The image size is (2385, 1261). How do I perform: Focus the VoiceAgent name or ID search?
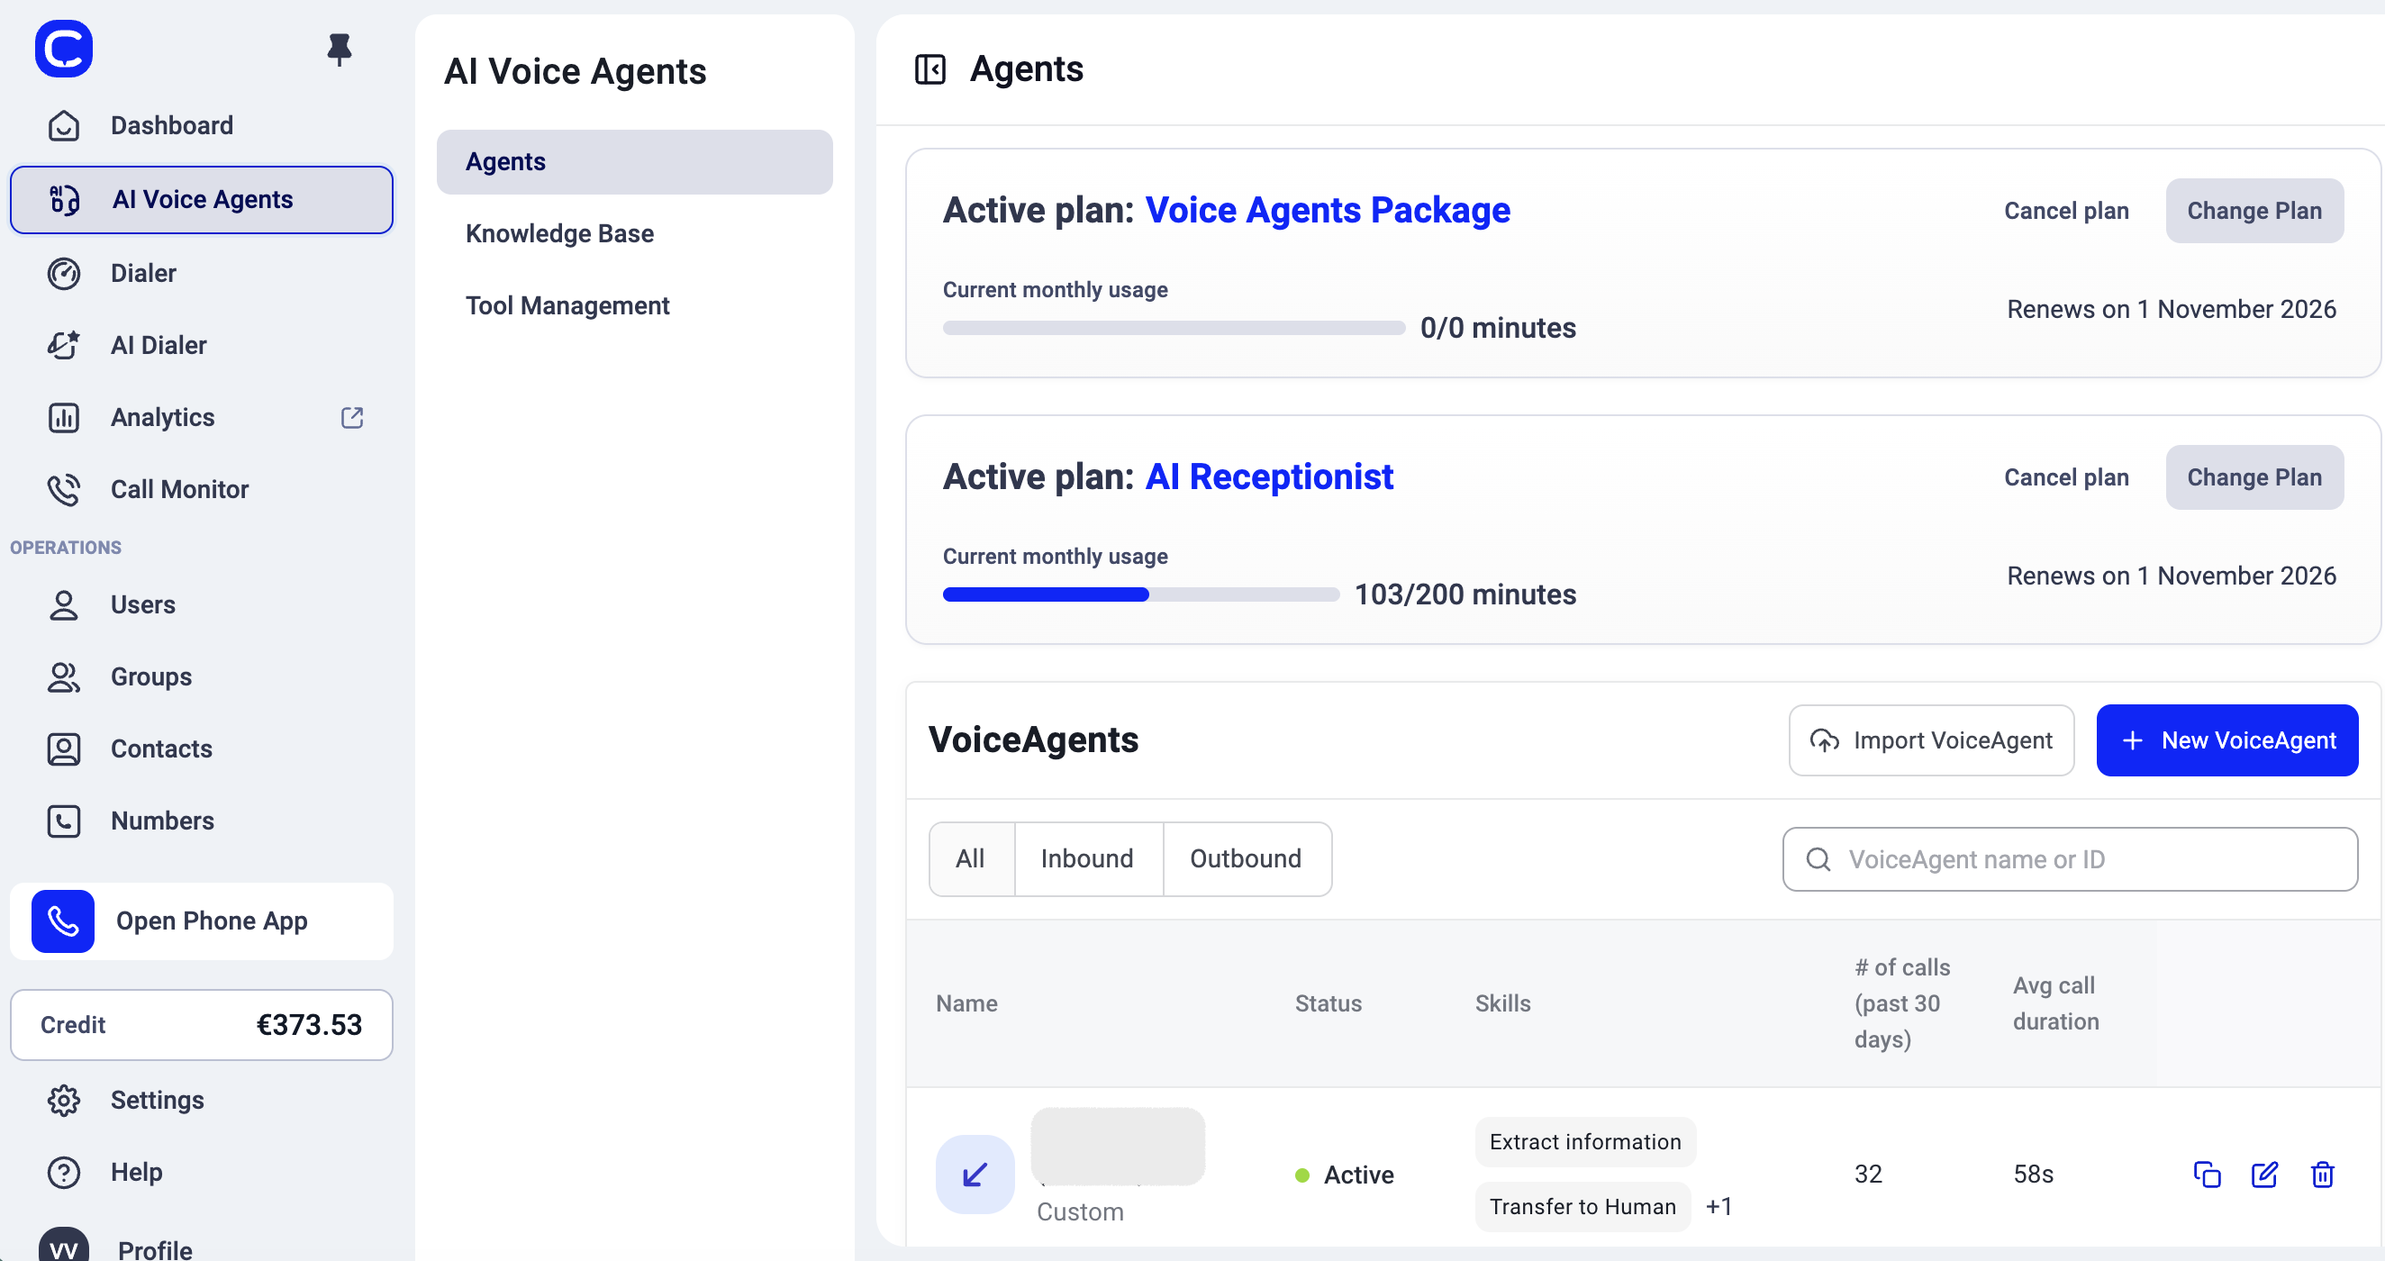coord(2069,860)
